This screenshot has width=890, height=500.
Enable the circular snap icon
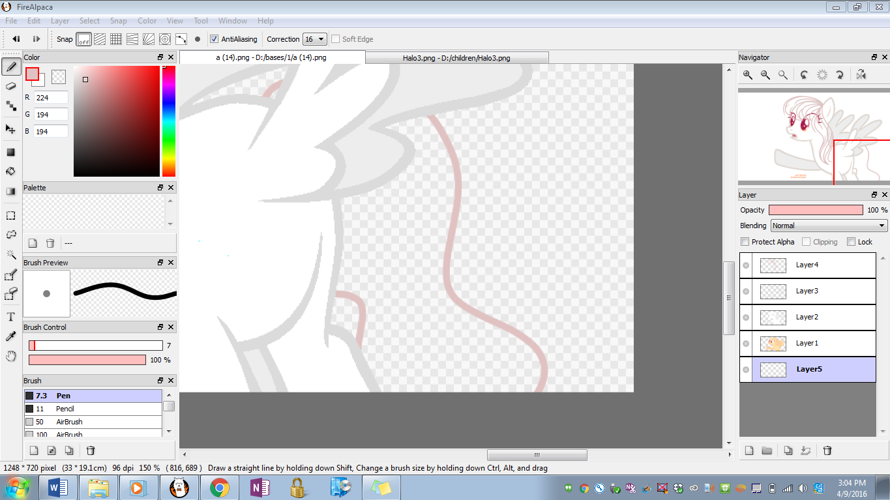click(165, 39)
